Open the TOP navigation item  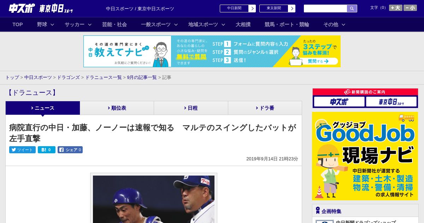[x=18, y=24]
